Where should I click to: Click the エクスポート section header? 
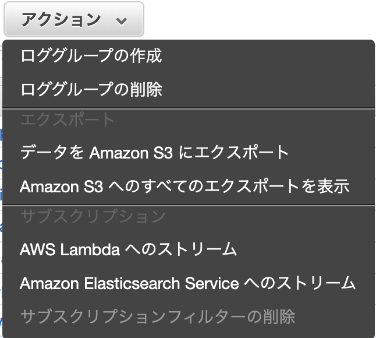tap(68, 120)
